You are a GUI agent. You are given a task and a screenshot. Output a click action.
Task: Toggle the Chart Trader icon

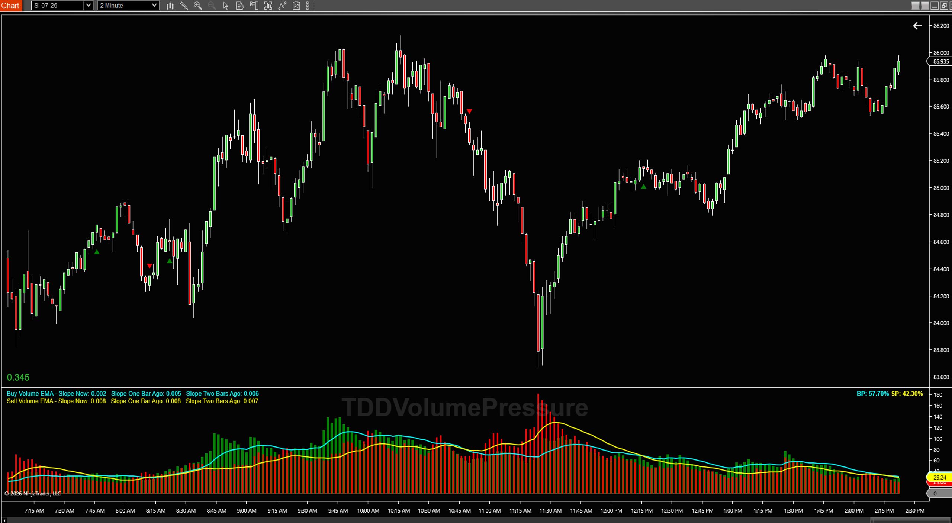pos(254,6)
